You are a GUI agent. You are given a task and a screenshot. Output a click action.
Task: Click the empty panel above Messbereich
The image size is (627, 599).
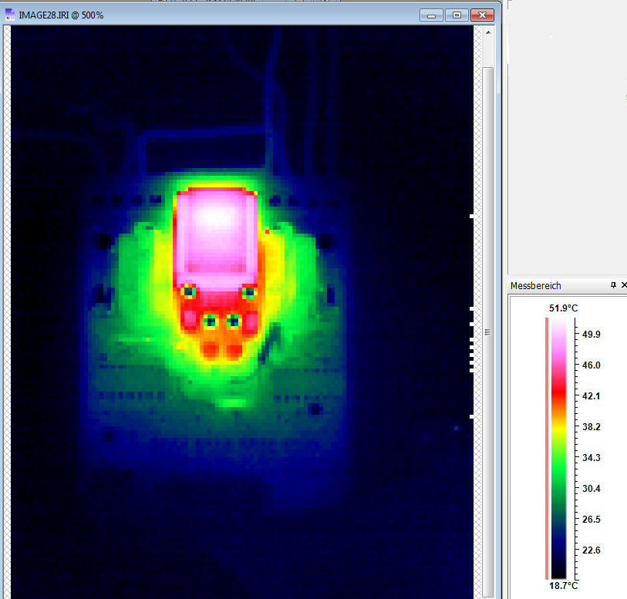[567, 139]
